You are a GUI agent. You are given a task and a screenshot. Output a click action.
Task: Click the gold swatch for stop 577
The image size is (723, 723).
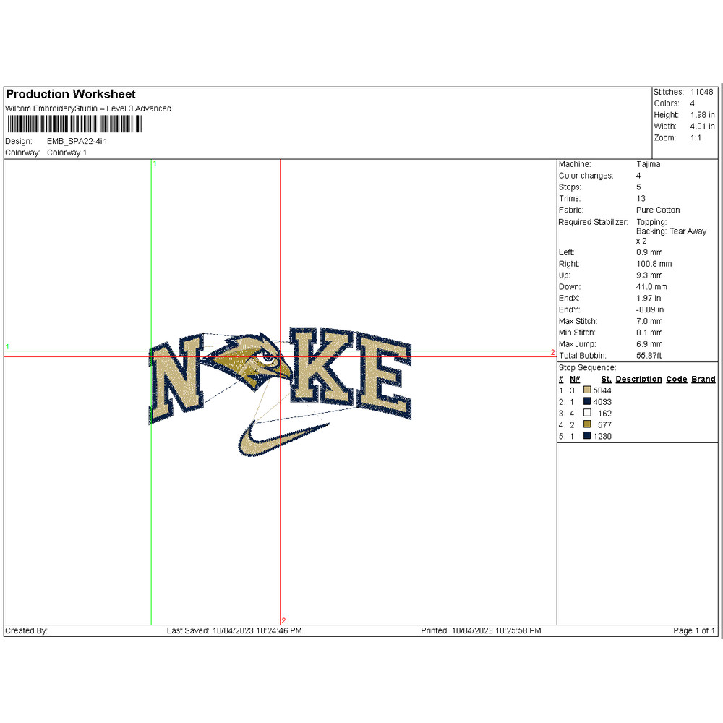coord(587,425)
